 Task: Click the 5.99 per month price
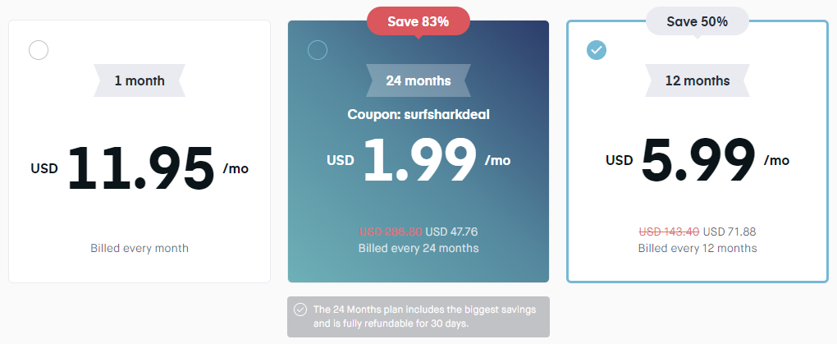tap(698, 160)
